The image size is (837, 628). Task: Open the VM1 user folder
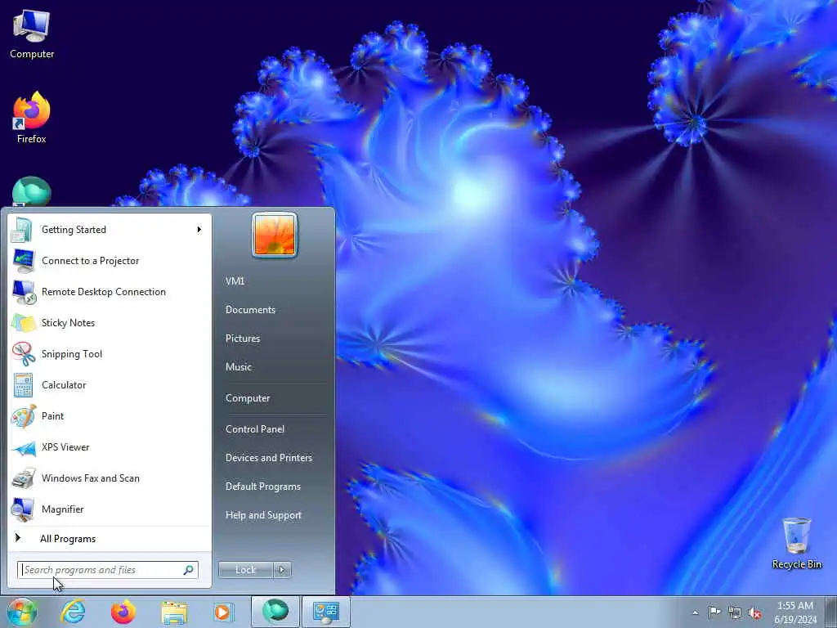point(235,281)
